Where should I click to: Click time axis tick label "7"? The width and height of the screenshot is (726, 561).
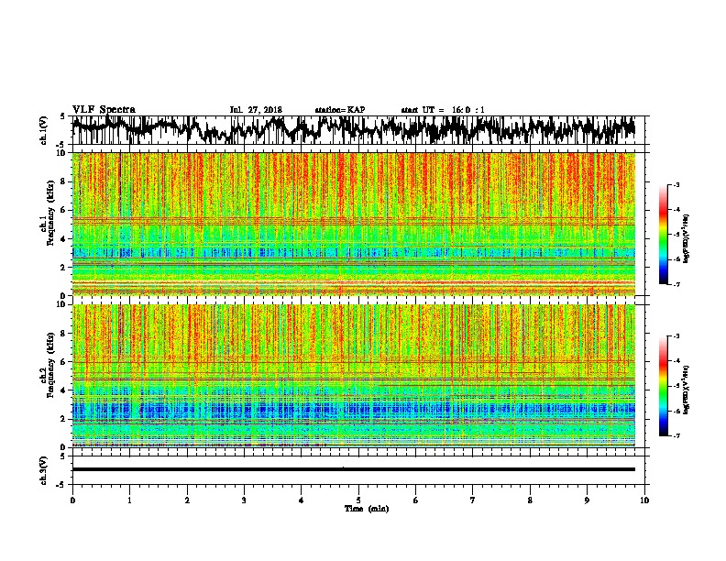pyautogui.click(x=473, y=500)
